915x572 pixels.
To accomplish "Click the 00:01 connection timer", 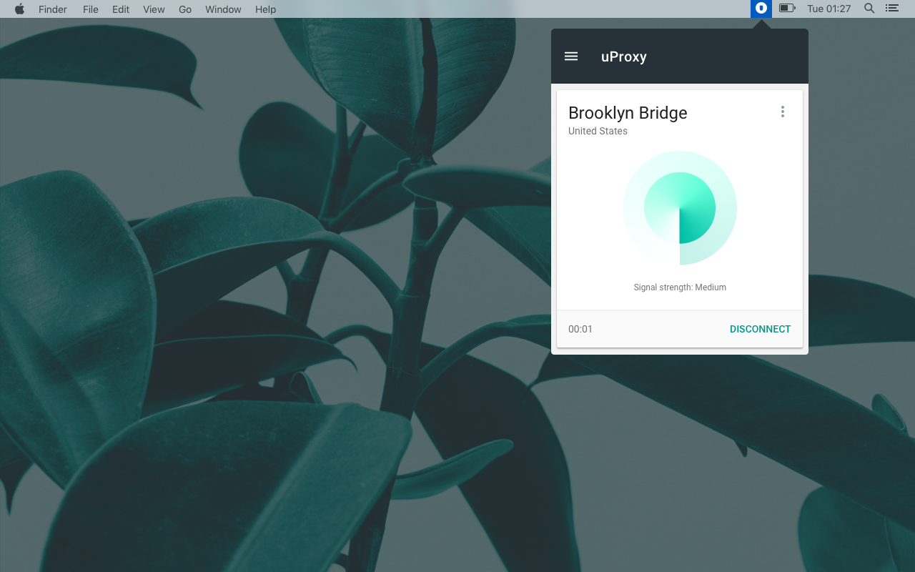I will point(580,329).
